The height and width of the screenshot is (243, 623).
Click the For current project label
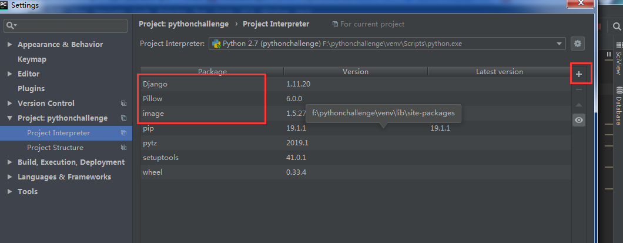pos(372,24)
